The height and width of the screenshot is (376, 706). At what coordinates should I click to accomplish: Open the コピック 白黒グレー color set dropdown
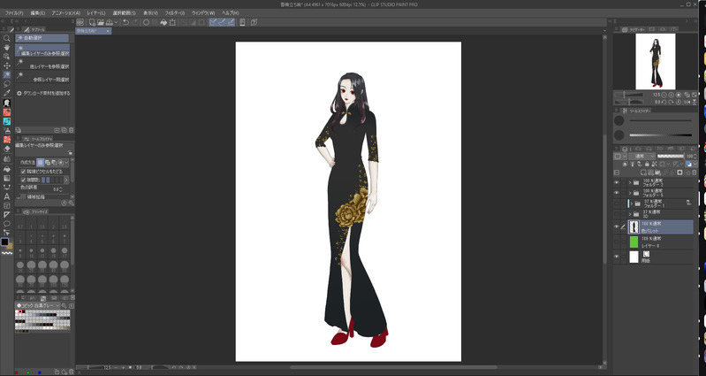[37, 306]
